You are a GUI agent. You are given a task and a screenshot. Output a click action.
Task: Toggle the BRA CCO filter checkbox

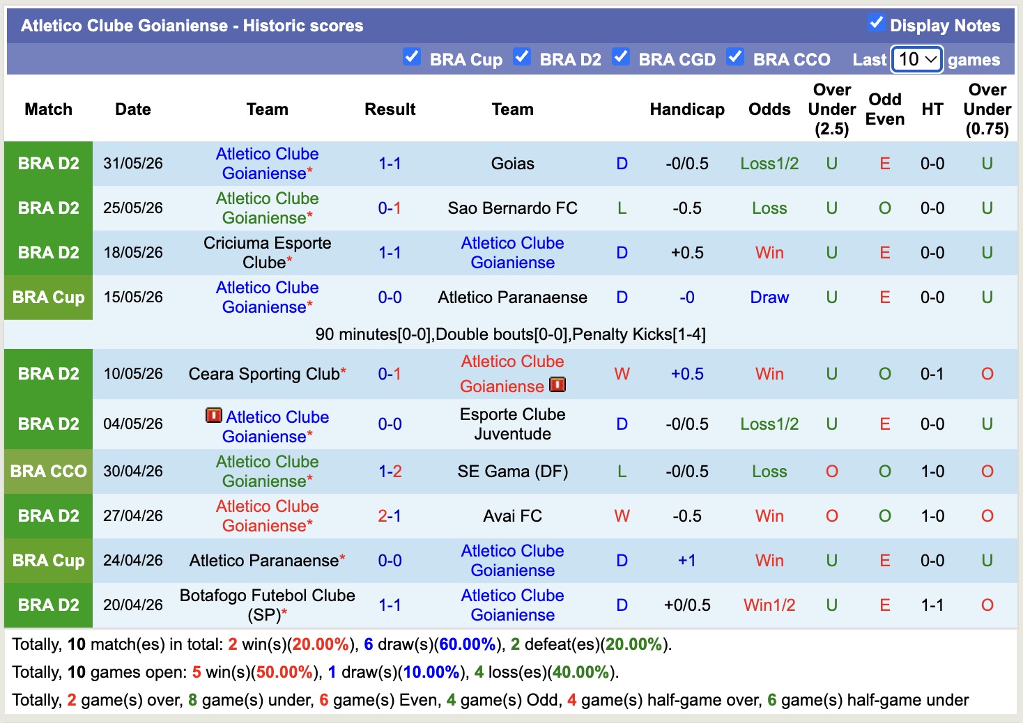click(x=735, y=57)
